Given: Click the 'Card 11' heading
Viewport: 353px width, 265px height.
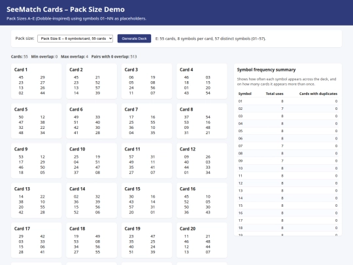Looking at the screenshot, I should click(132, 149).
